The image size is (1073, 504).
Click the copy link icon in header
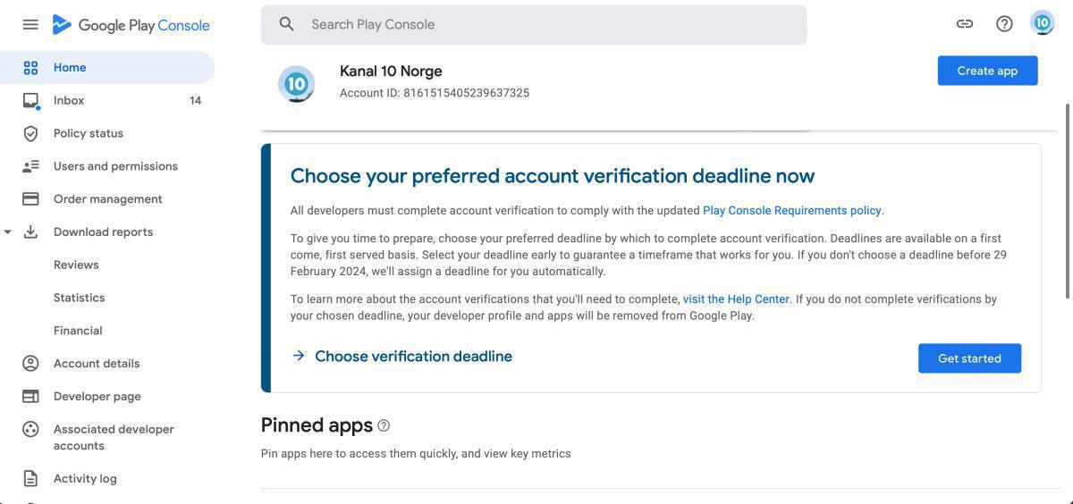point(964,24)
